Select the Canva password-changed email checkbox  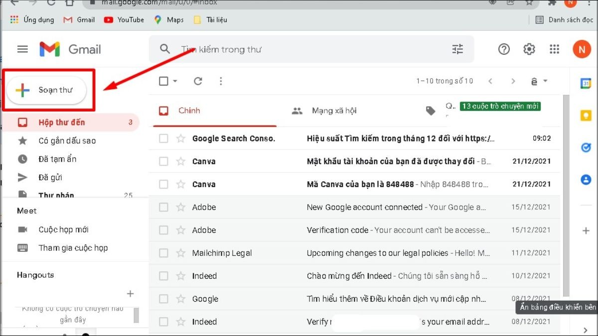[163, 161]
